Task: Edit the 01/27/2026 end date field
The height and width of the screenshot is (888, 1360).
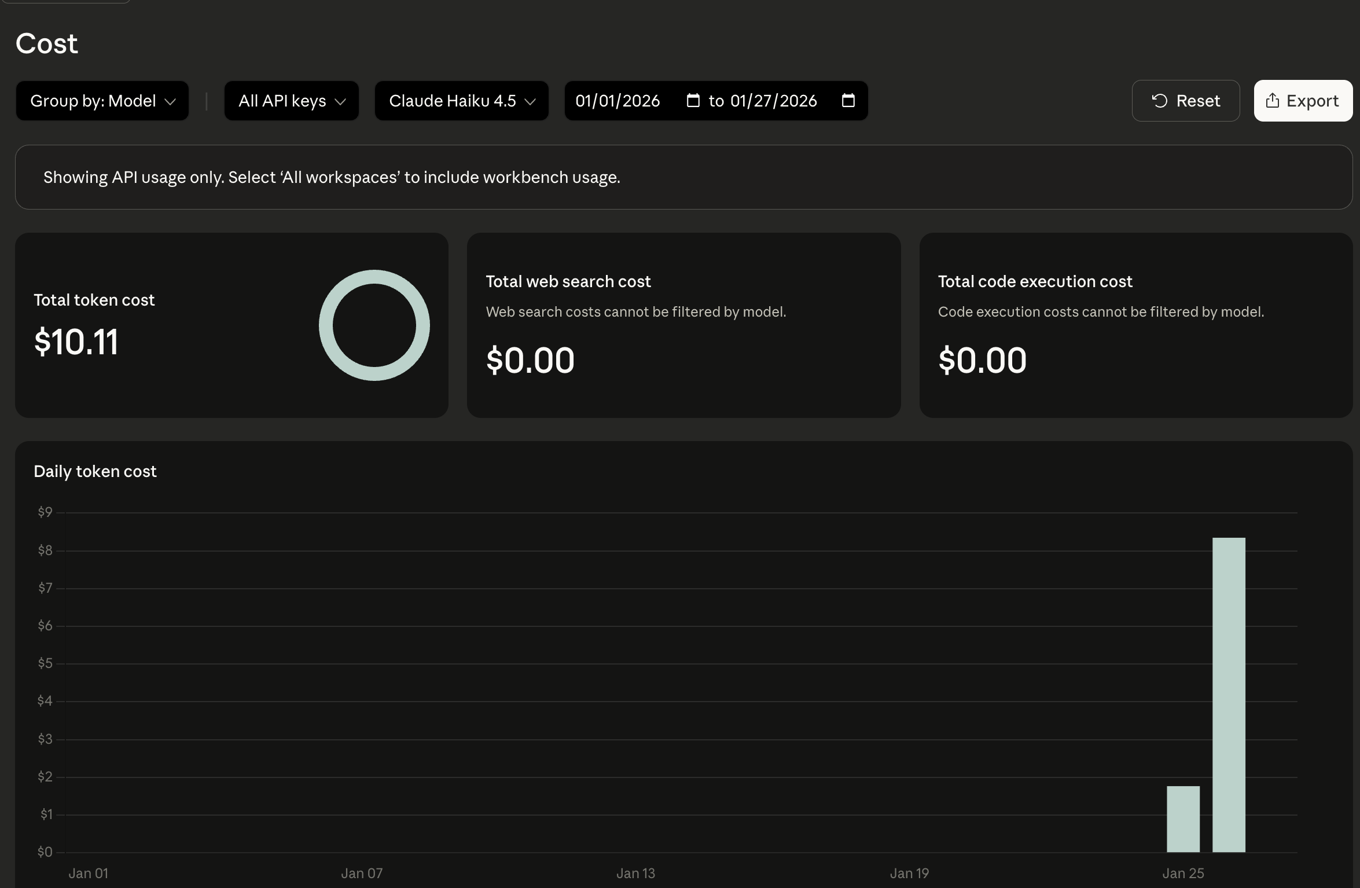Action: (773, 101)
